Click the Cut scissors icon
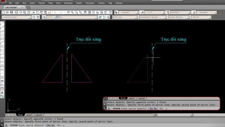The width and height of the screenshot is (225, 127). click(x=33, y=12)
